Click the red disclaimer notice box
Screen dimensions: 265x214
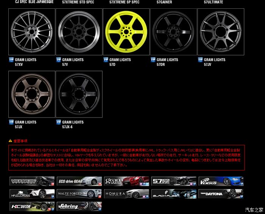click(126, 157)
